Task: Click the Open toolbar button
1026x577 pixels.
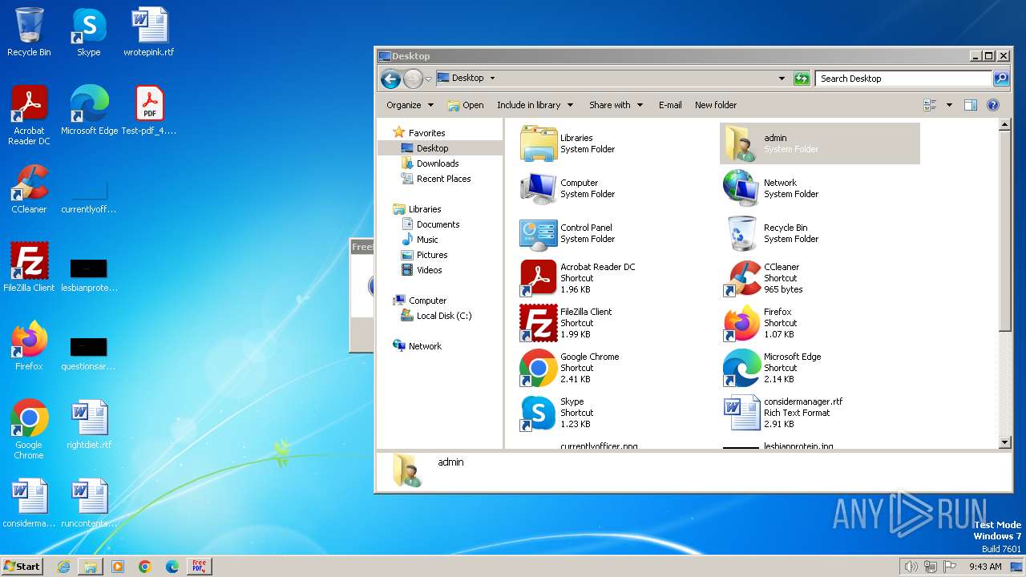Action: click(x=466, y=105)
